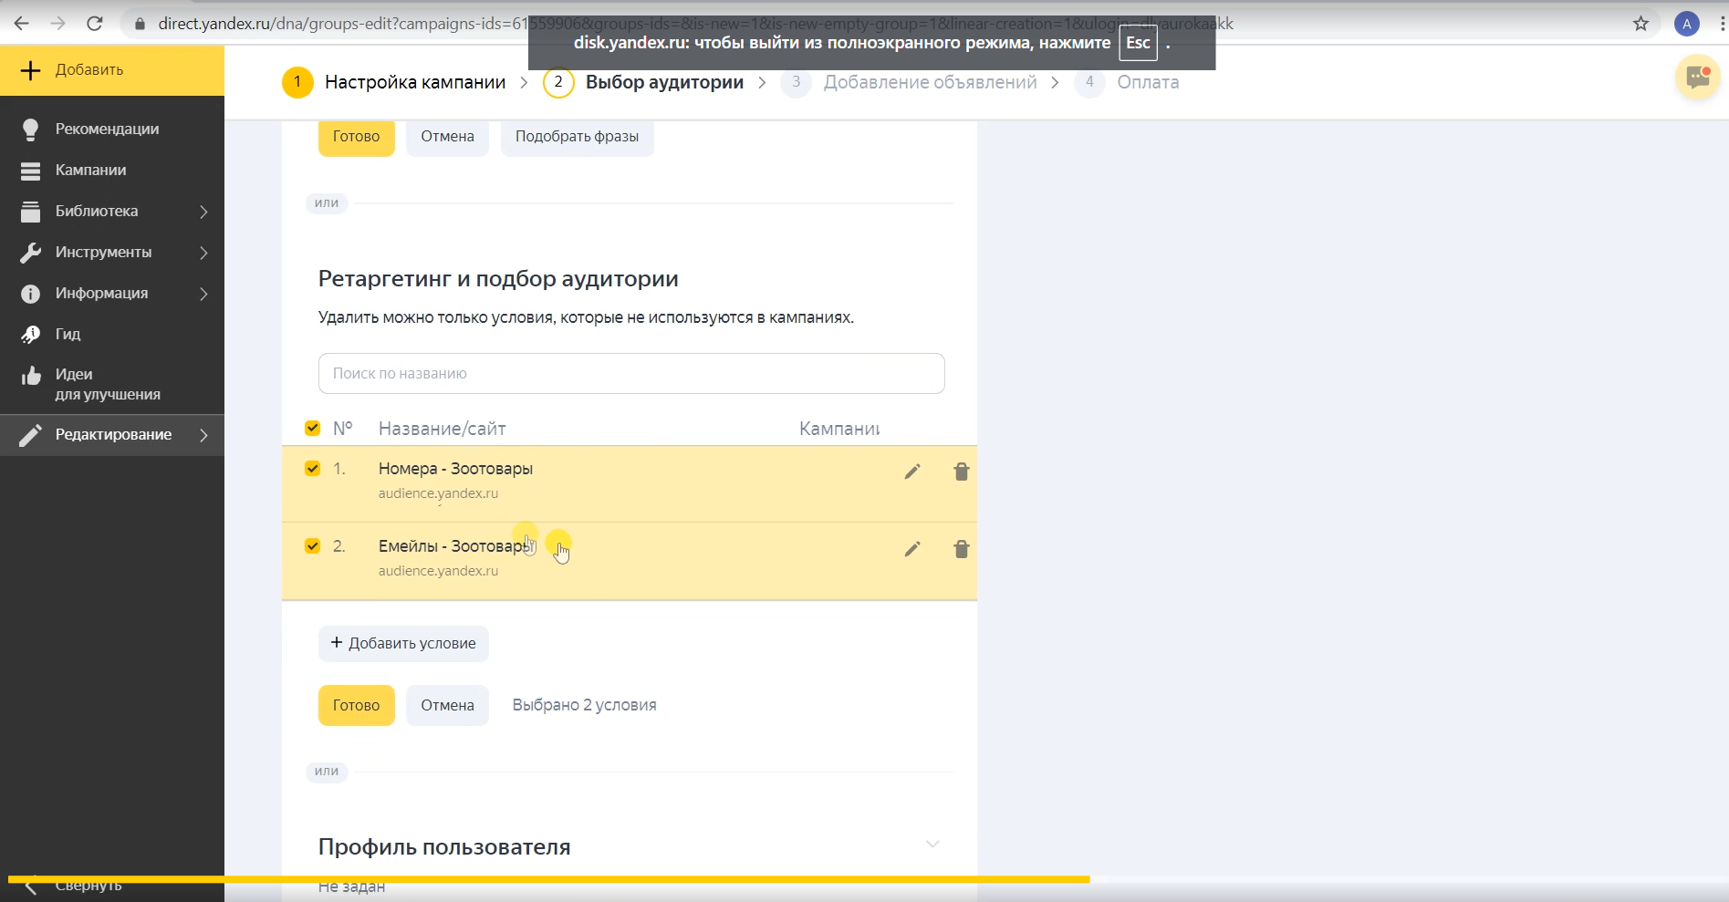
Task: Open the browser profile avatar
Action: [1686, 24]
